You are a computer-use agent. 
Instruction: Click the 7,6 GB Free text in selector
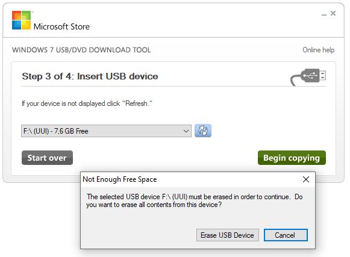71,131
